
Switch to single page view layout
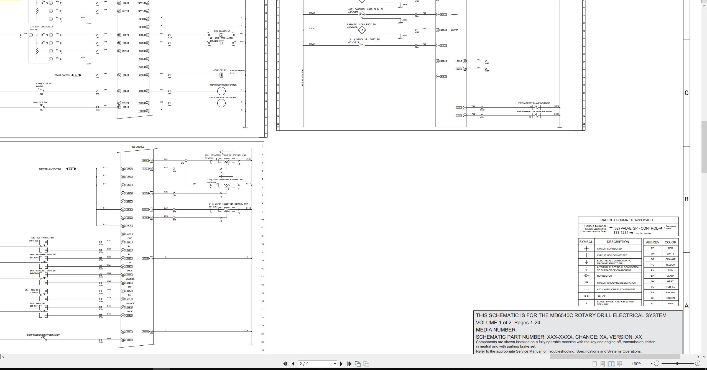(x=594, y=364)
